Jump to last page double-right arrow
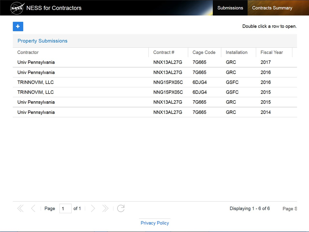This screenshot has height=232, width=309. click(105, 208)
